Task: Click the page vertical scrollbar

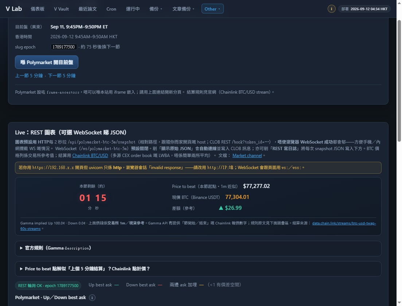Action: point(399,81)
